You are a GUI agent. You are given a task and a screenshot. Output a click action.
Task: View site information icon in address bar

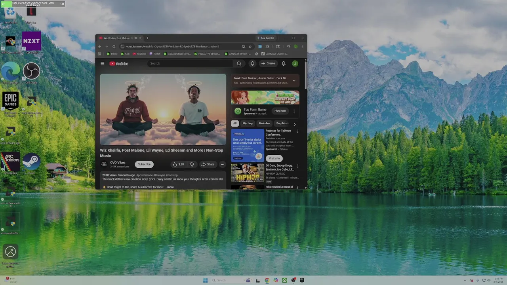click(x=122, y=46)
